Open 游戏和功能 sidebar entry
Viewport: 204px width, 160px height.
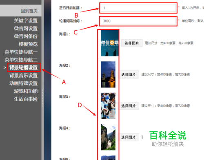(x=26, y=91)
